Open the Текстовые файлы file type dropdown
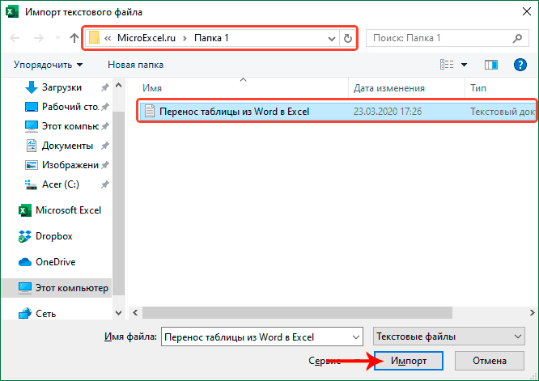The height and width of the screenshot is (381, 539). click(x=448, y=337)
